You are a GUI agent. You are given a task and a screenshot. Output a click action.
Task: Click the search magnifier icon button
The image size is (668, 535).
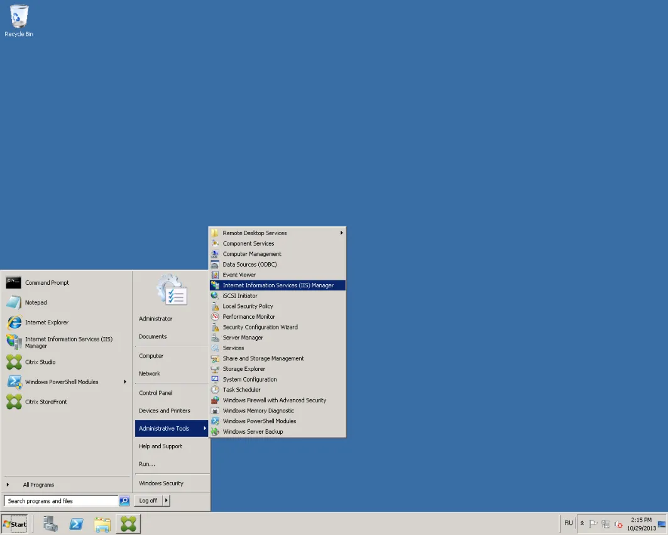coord(124,500)
